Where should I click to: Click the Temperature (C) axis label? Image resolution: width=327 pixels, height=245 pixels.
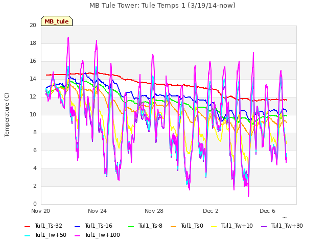click(x=7, y=115)
